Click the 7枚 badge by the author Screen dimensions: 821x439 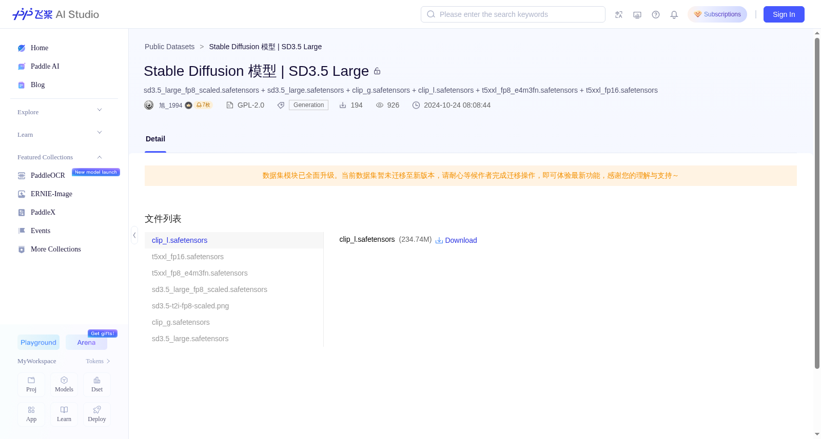click(x=203, y=105)
